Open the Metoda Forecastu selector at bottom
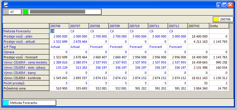 coord(29,103)
